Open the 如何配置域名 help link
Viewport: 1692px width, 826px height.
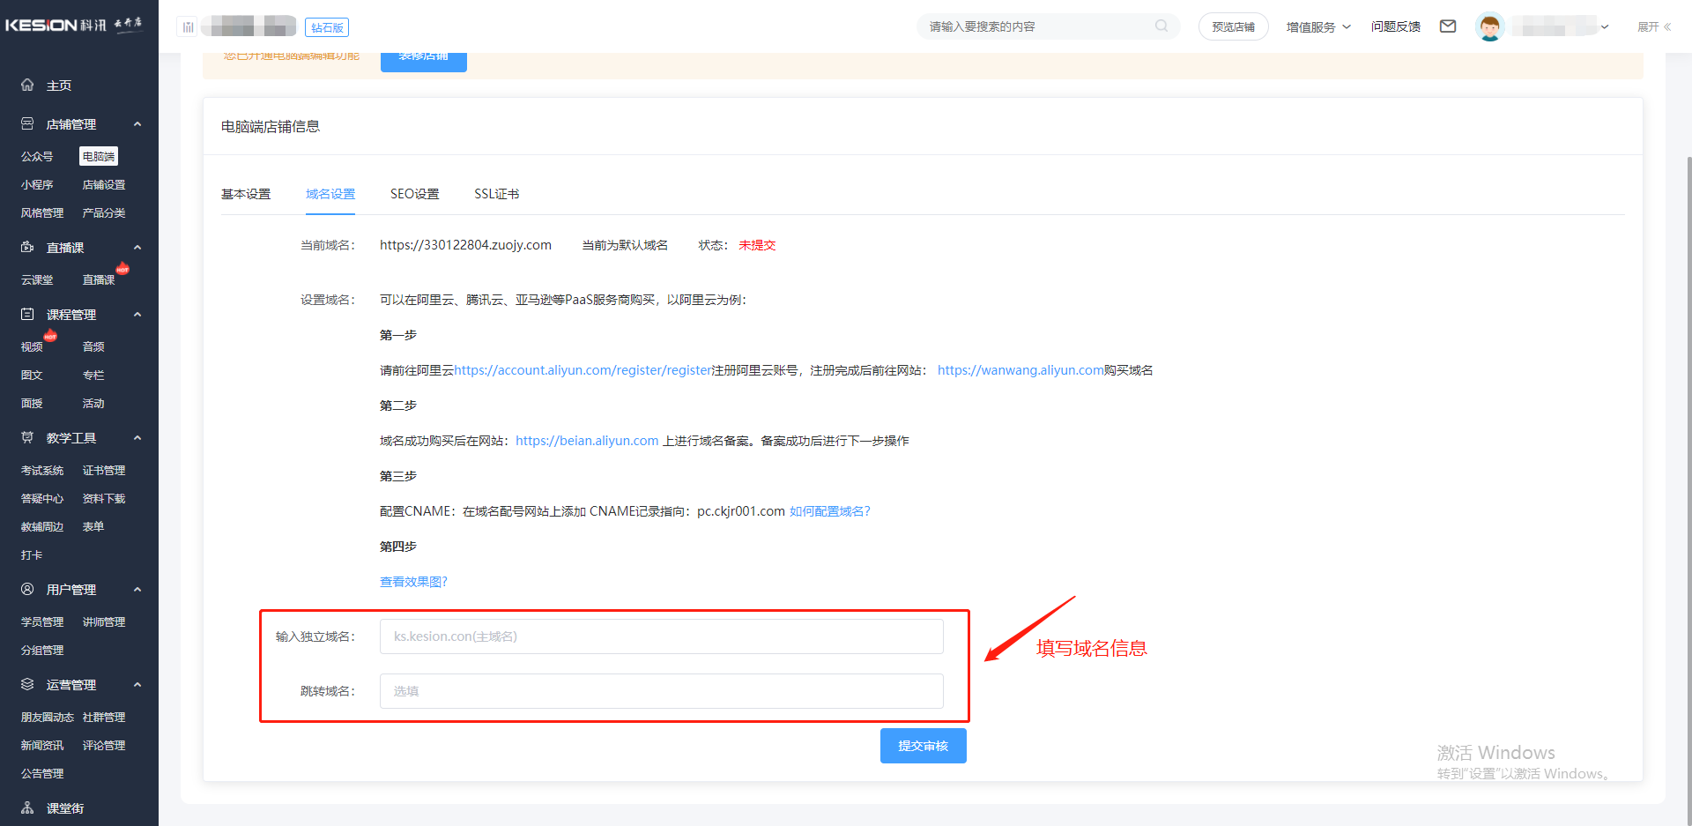pos(829,510)
